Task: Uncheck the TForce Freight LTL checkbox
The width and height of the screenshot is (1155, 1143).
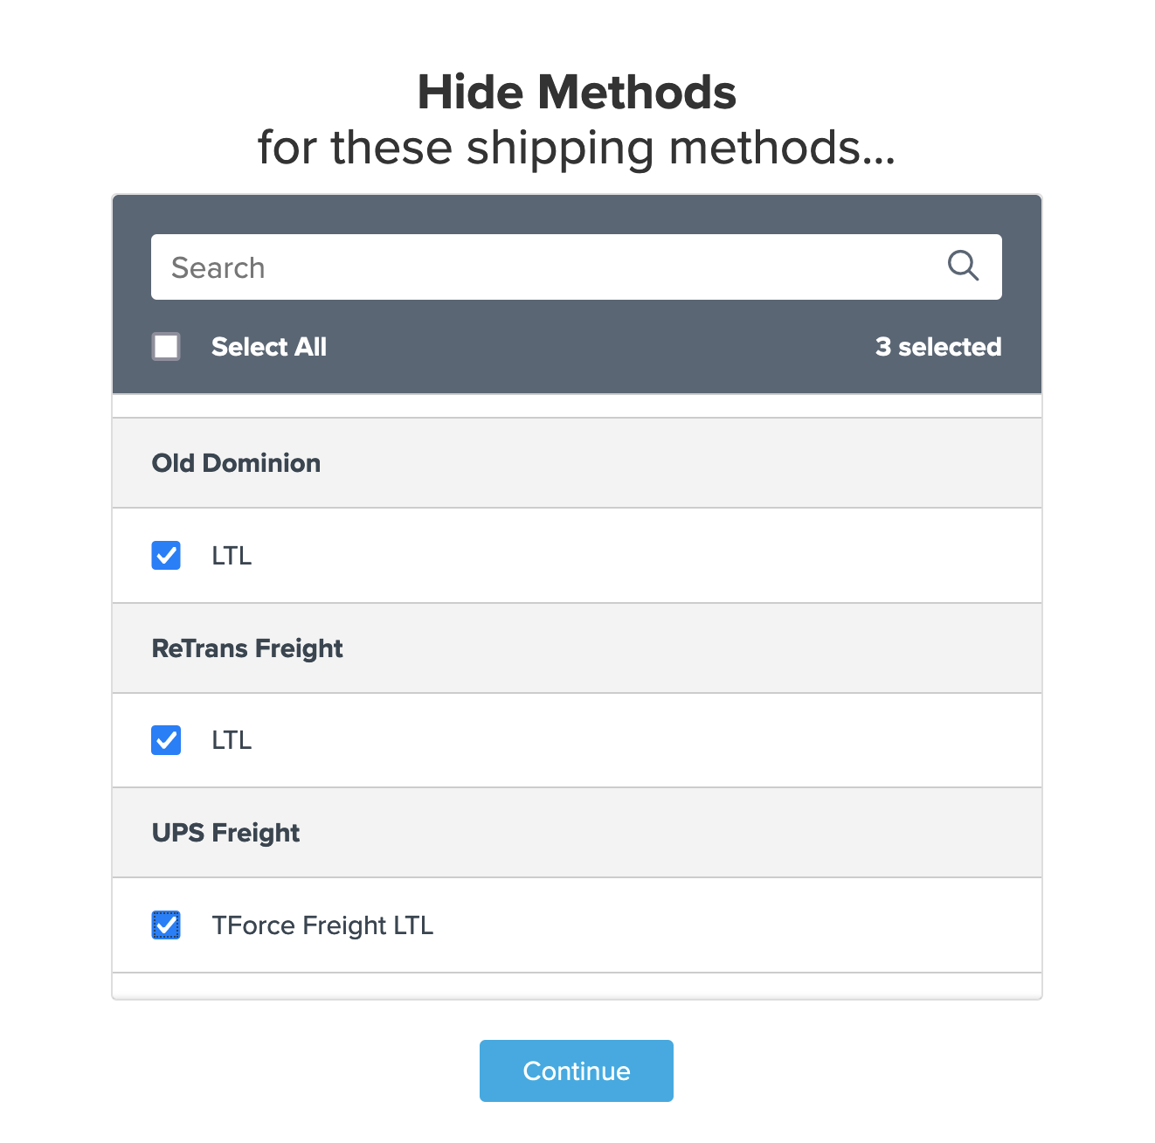Action: (166, 925)
